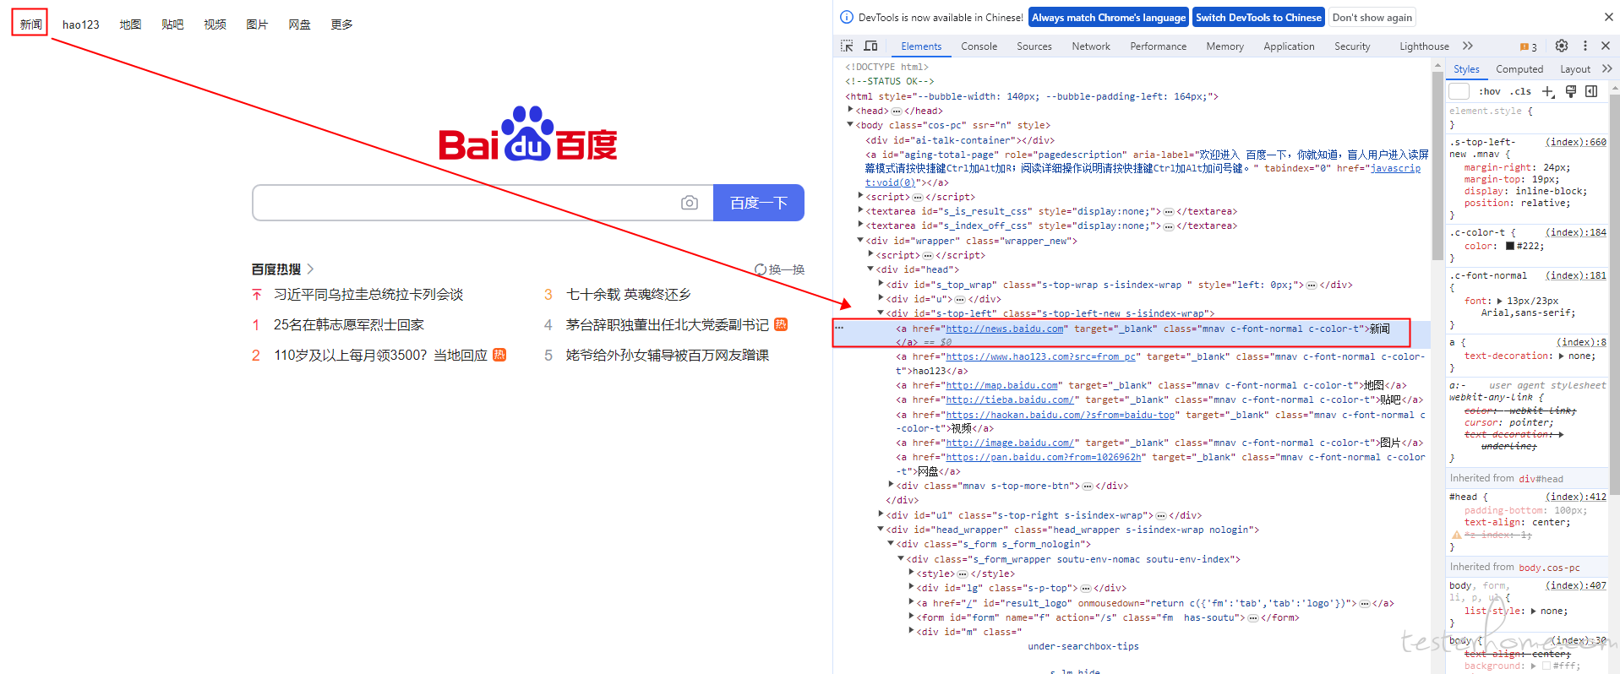Expand the head element node

(851, 110)
